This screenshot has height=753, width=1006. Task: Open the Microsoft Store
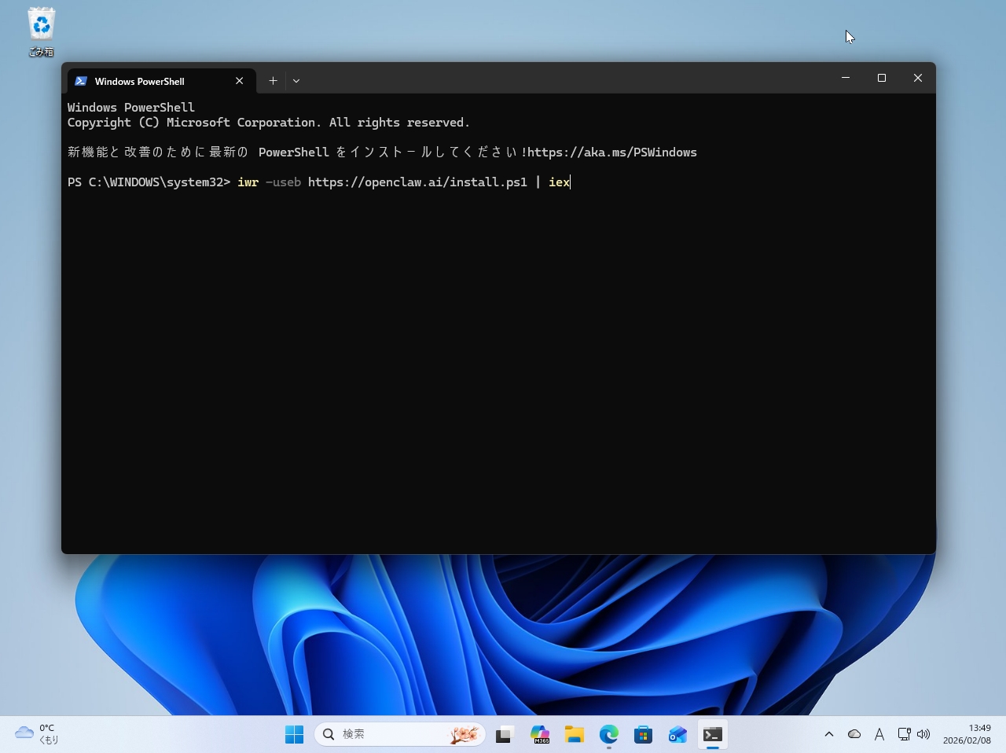[x=644, y=734]
